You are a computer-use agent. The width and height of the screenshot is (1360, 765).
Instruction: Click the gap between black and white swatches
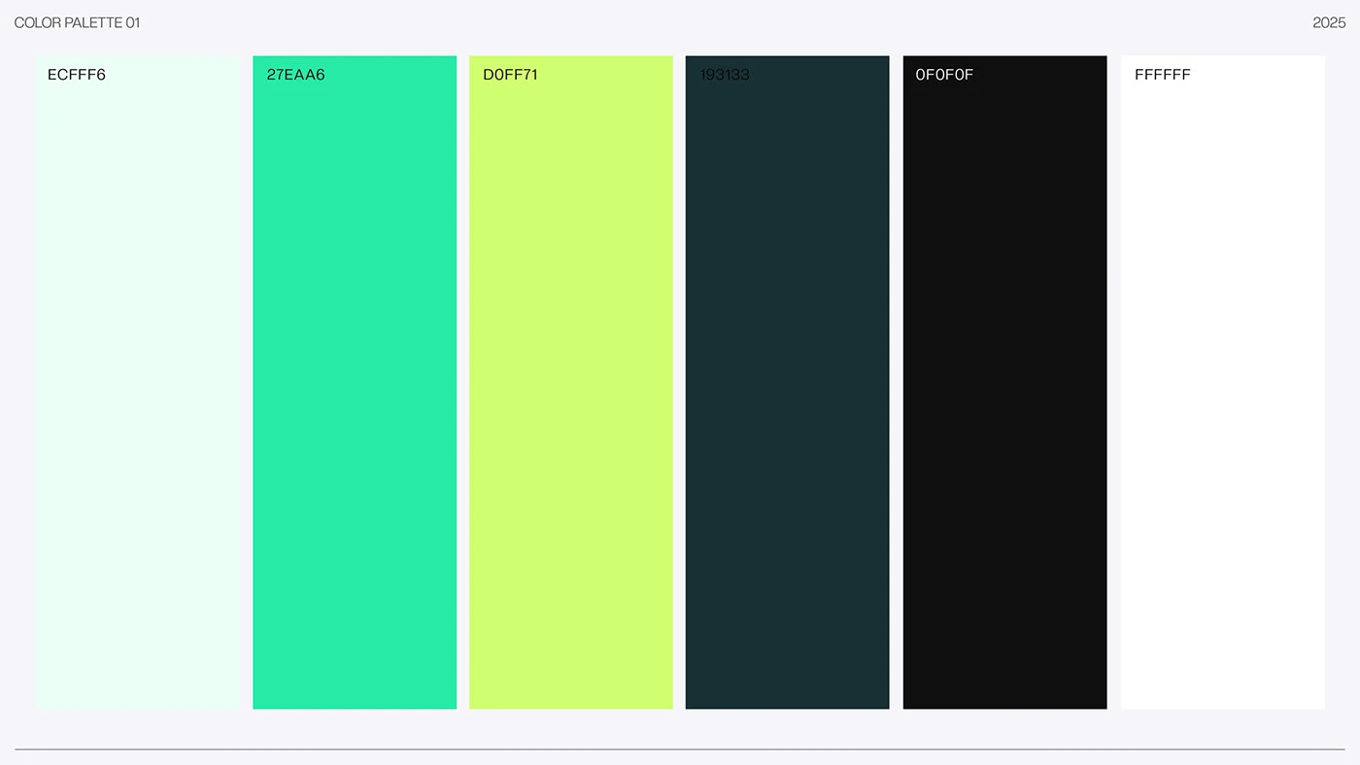[x=1113, y=388]
